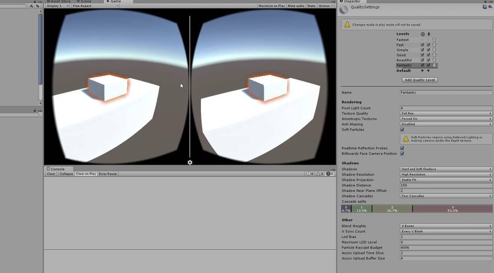494x273 pixels.
Task: Uncheck Billboards Face Camera Position
Action: [x=402, y=154]
